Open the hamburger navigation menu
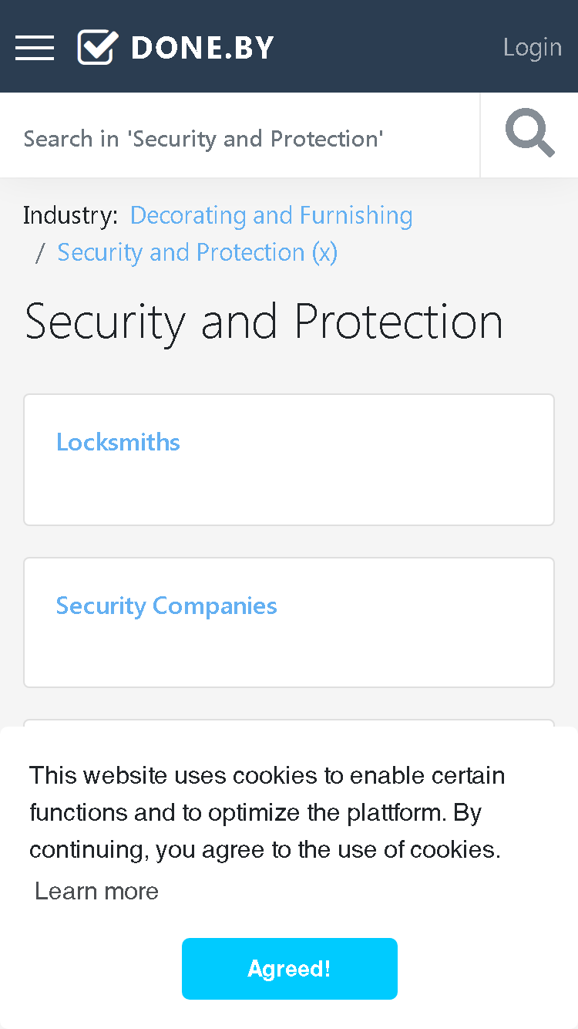The width and height of the screenshot is (578, 1029). point(35,48)
